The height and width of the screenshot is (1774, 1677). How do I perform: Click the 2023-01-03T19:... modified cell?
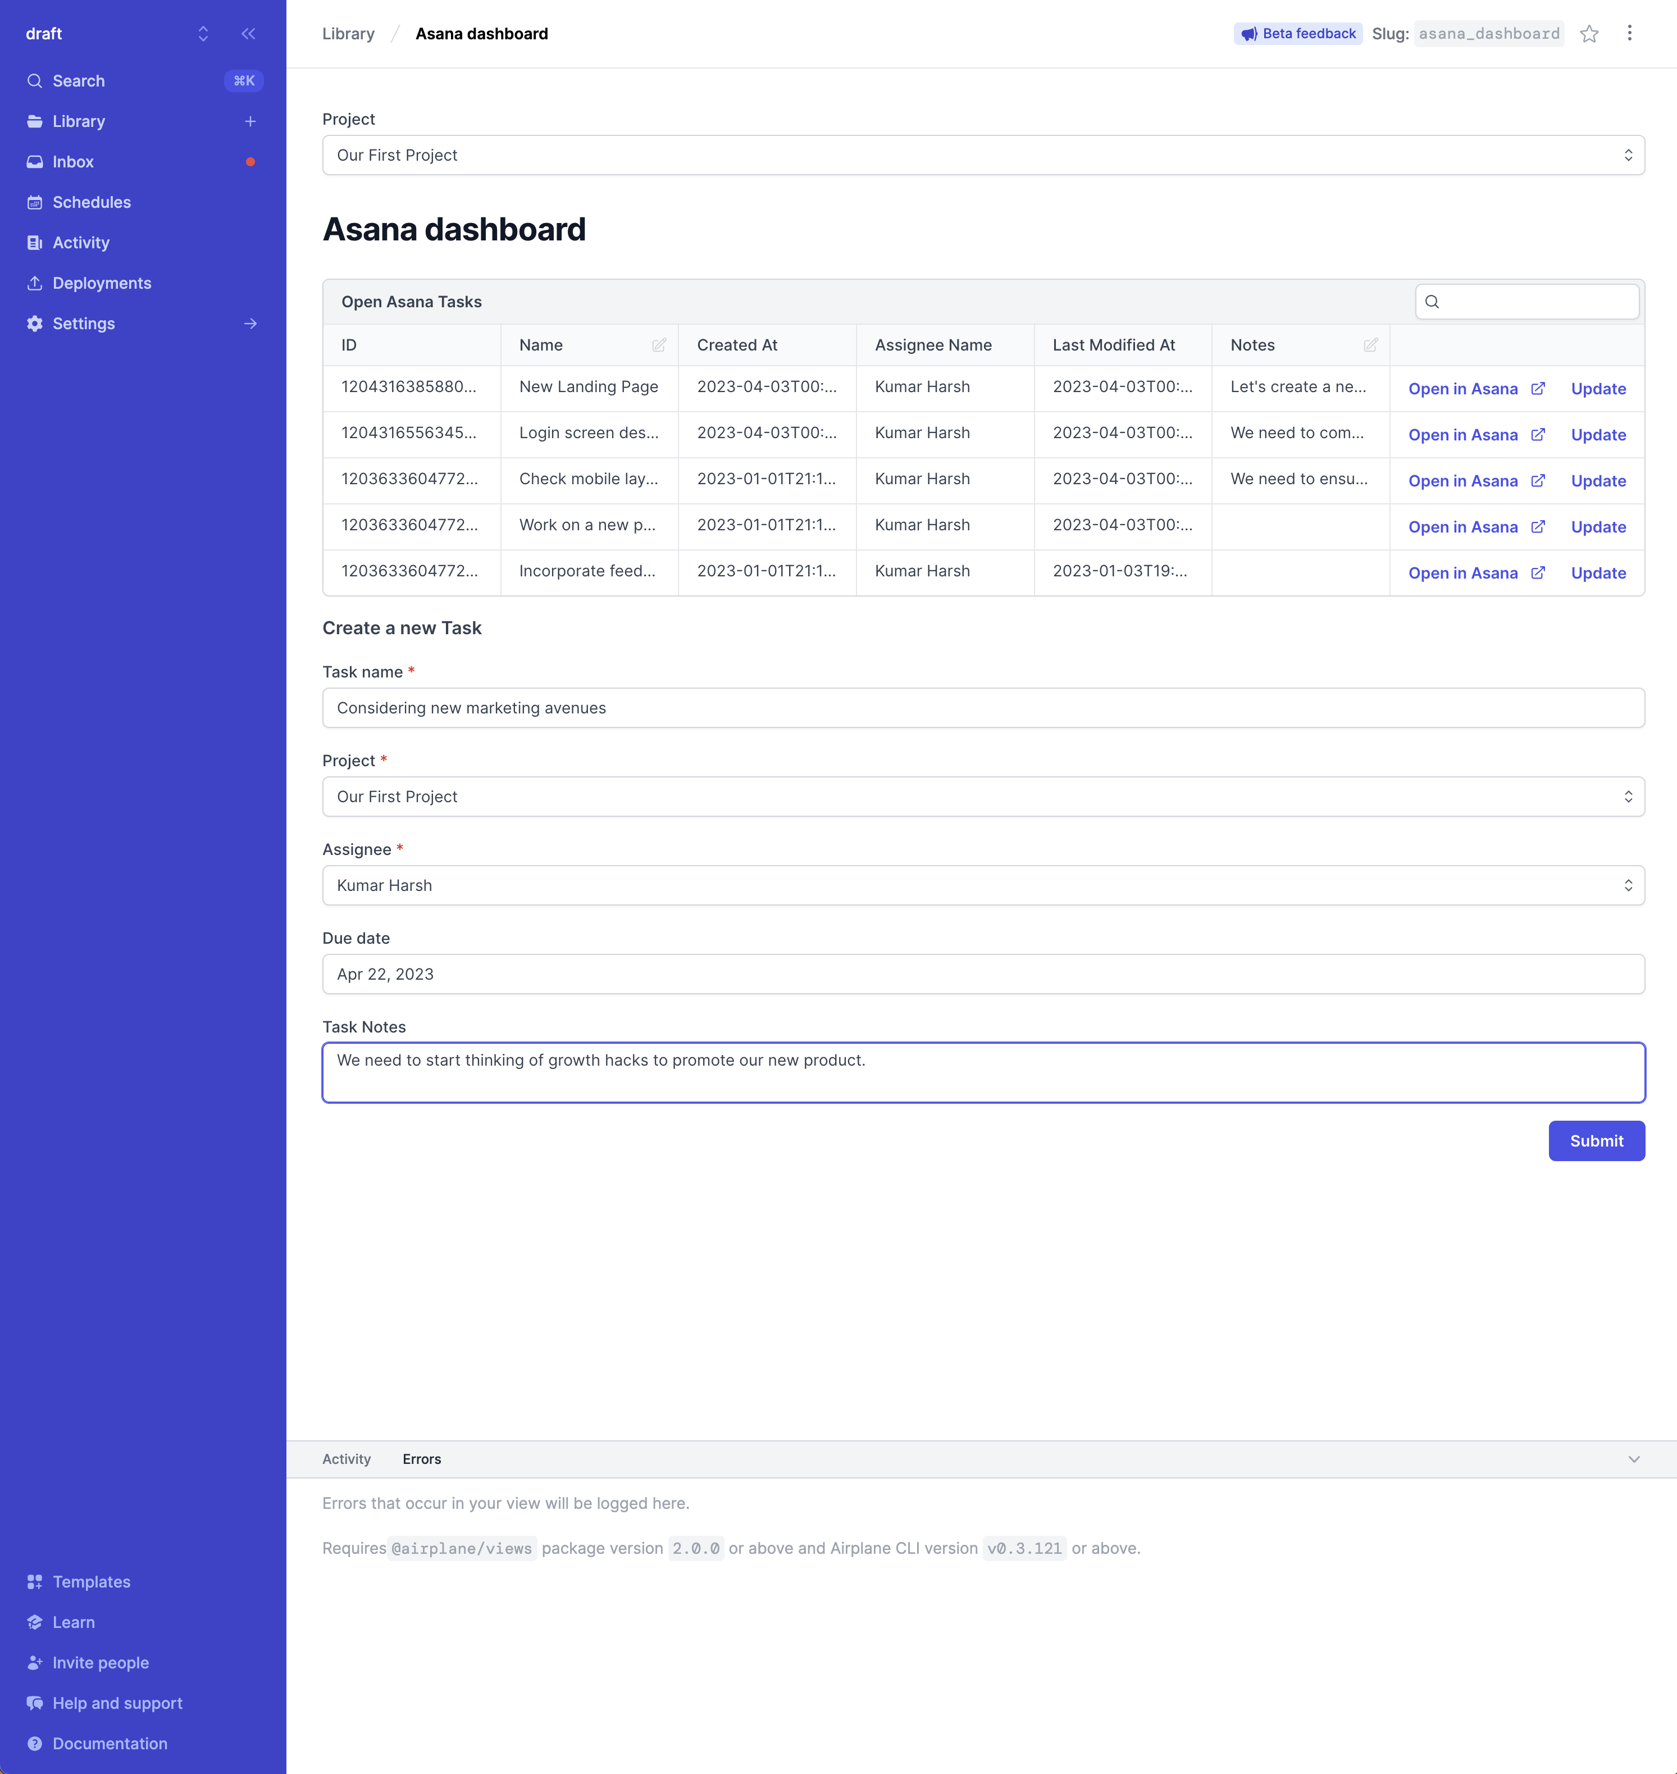1123,571
